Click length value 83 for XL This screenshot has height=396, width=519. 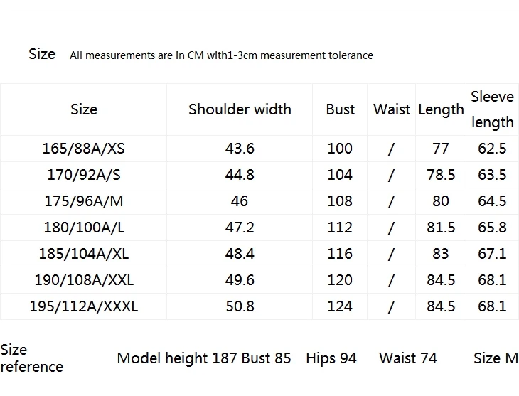coord(441,254)
